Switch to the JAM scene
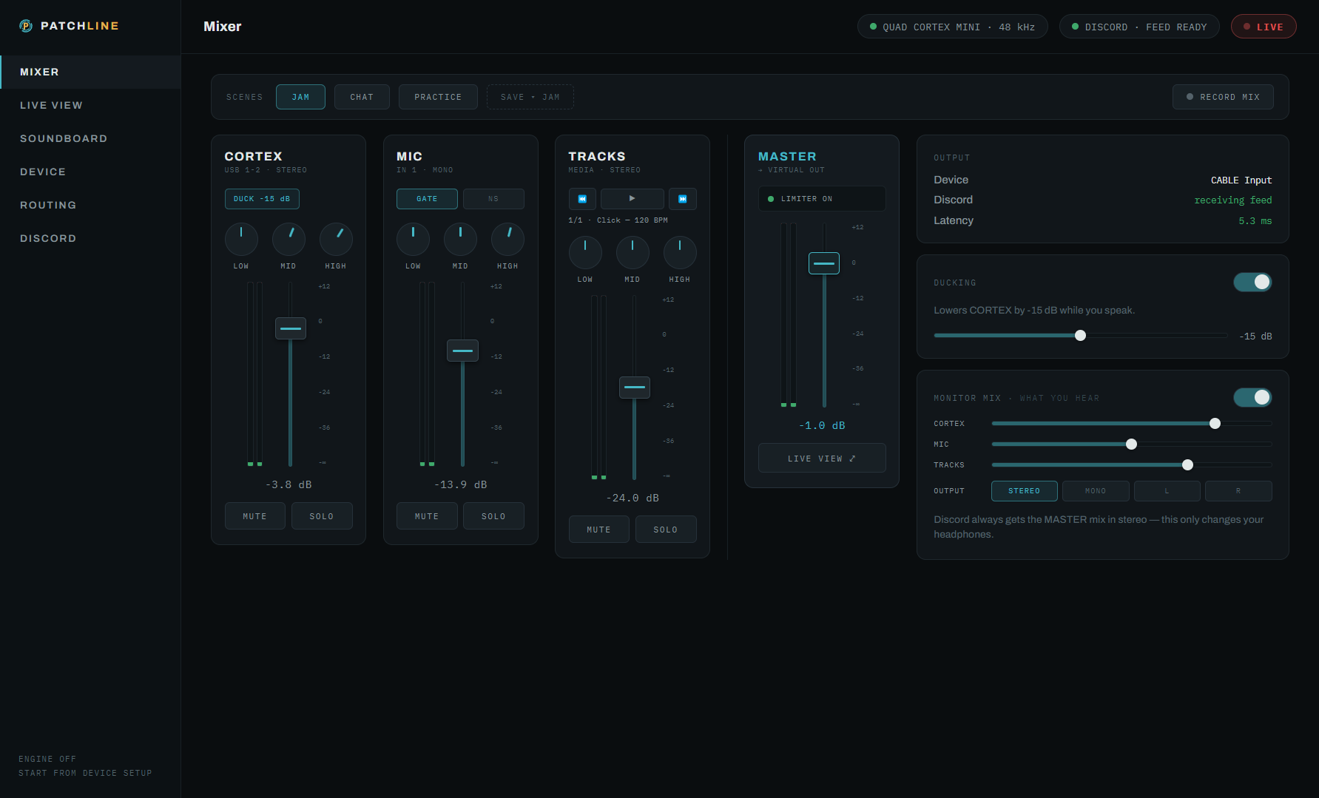This screenshot has width=1319, height=798. [x=300, y=97]
